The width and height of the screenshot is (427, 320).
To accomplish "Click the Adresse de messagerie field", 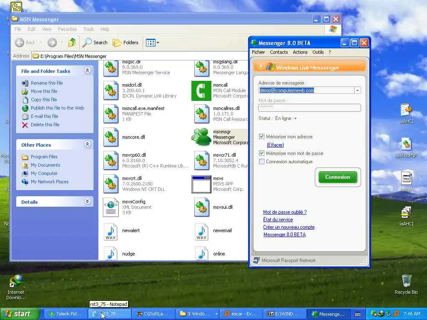I will (306, 90).
